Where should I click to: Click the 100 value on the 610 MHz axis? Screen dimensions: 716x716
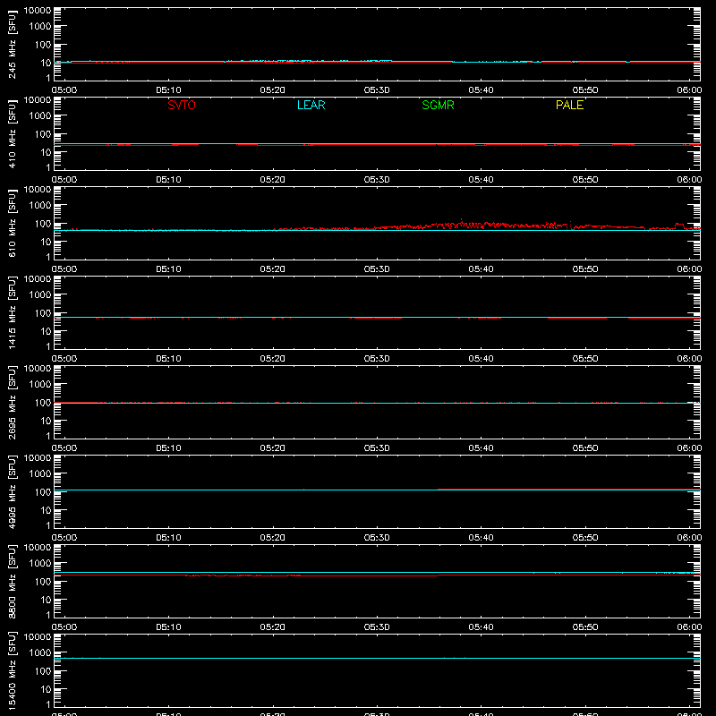[43, 224]
